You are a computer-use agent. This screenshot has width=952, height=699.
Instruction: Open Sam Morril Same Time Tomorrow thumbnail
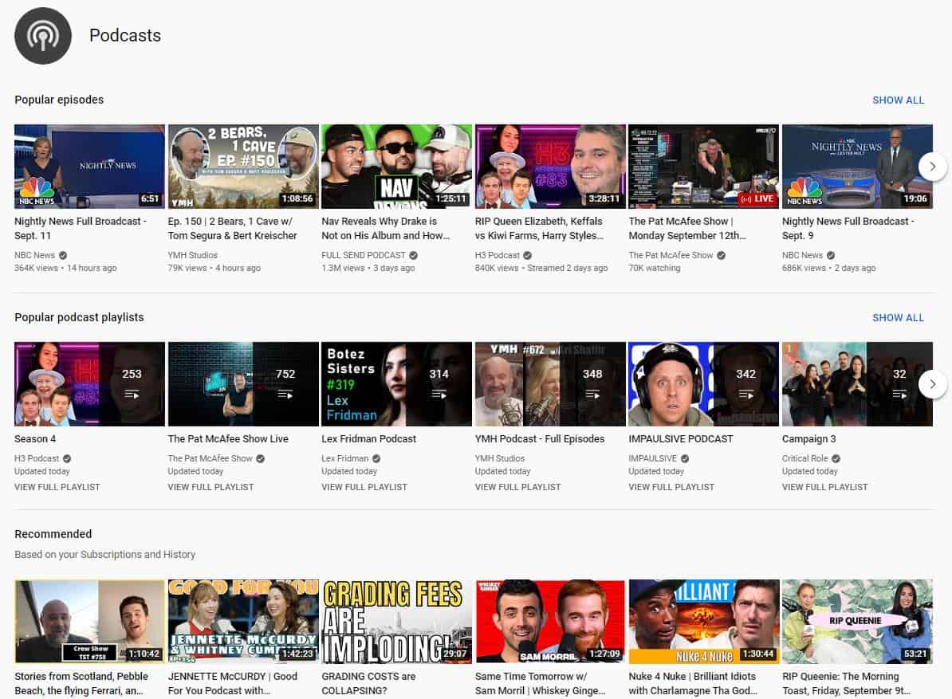coord(550,622)
